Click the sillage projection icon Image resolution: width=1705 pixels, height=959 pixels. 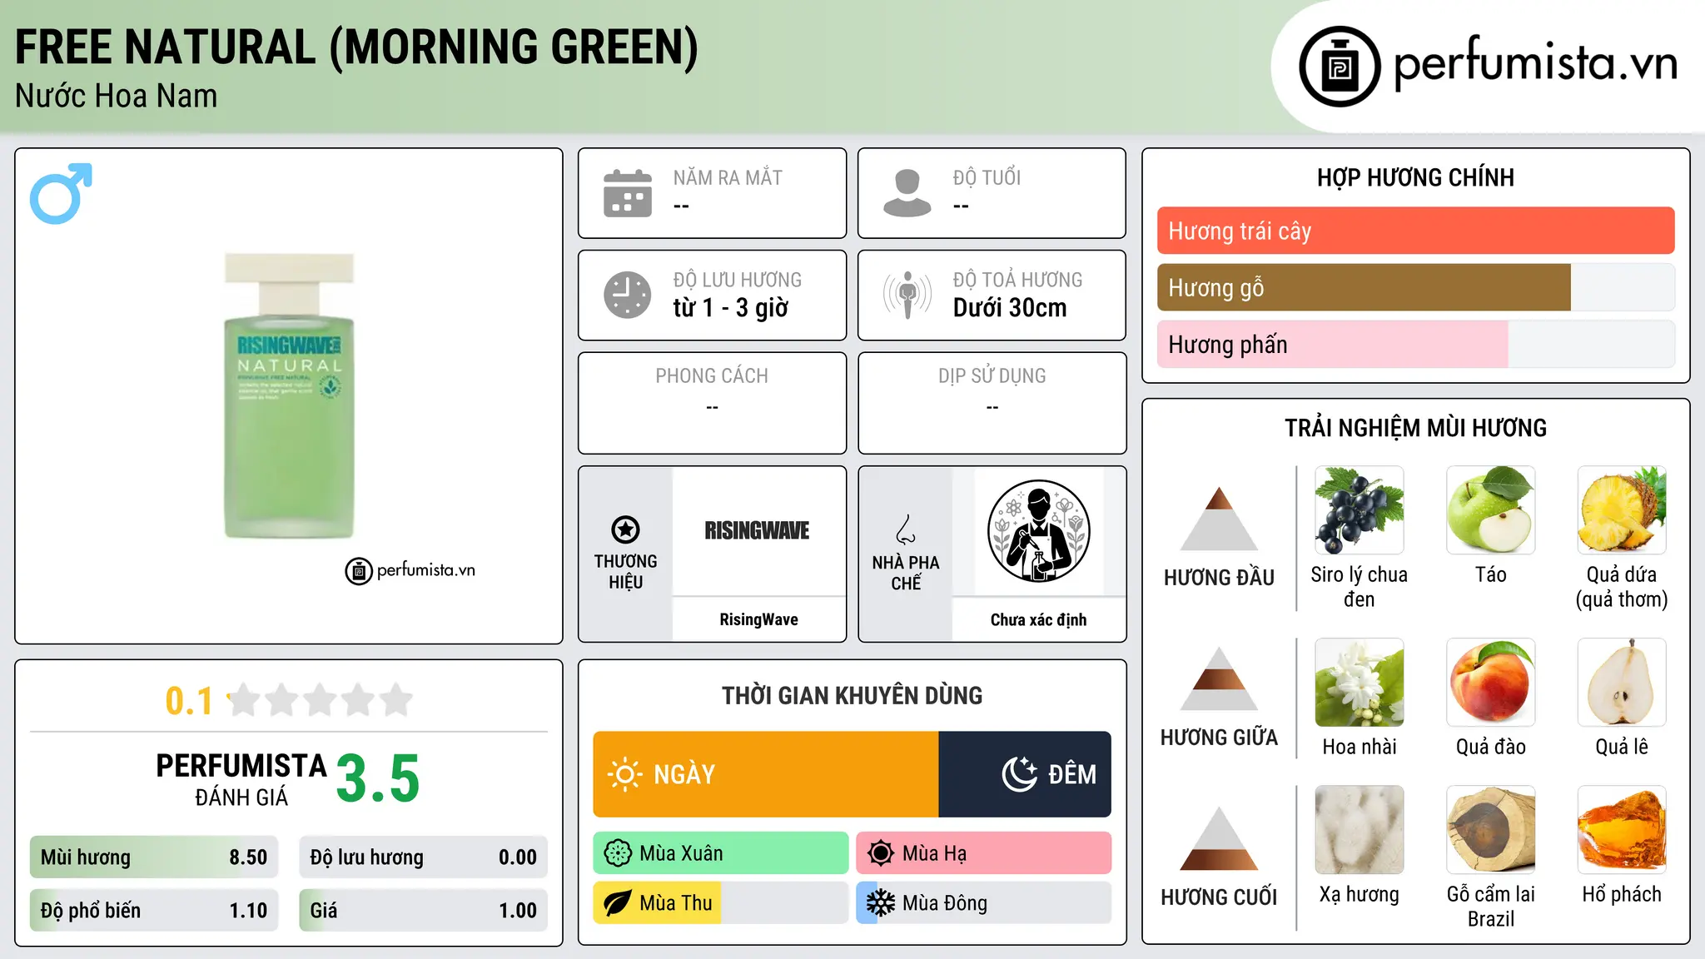tap(907, 295)
